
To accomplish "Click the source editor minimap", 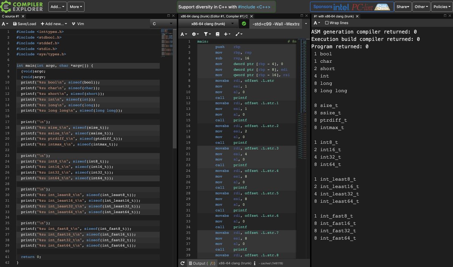I will point(166,43).
